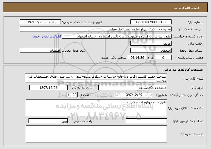Click the مشخصات کالای مورد نیاز text area
The width and height of the screenshot is (211, 149).
pos(96,108)
